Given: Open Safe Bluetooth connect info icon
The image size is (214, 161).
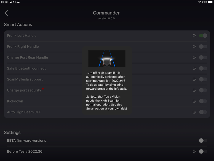Looking at the screenshot, I should (194, 68).
